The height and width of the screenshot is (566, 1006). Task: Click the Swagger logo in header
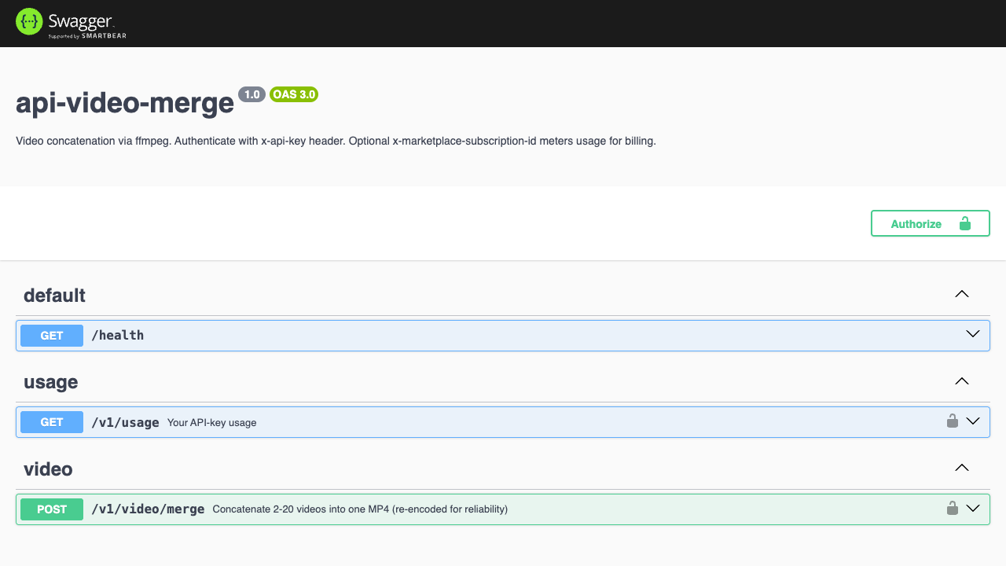(x=71, y=23)
